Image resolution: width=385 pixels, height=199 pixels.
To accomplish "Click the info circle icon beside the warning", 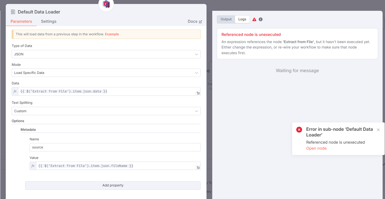I will pyautogui.click(x=260, y=19).
